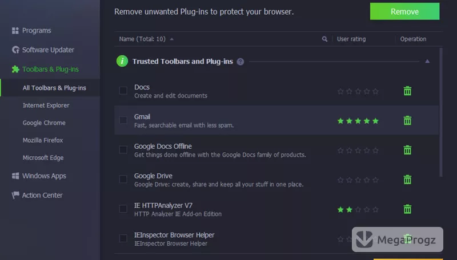Open Software Updater section
The image size is (457, 260).
(48, 50)
